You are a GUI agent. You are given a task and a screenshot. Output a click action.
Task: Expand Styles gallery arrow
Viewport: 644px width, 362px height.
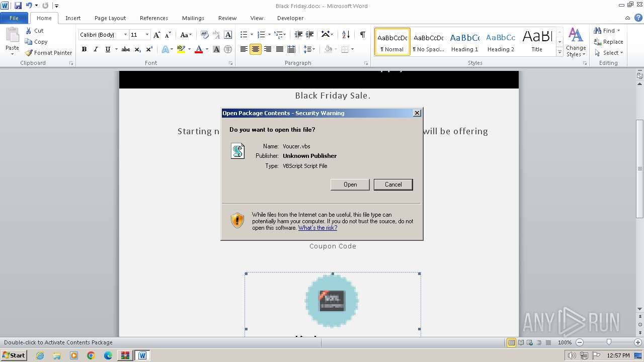[x=559, y=52]
